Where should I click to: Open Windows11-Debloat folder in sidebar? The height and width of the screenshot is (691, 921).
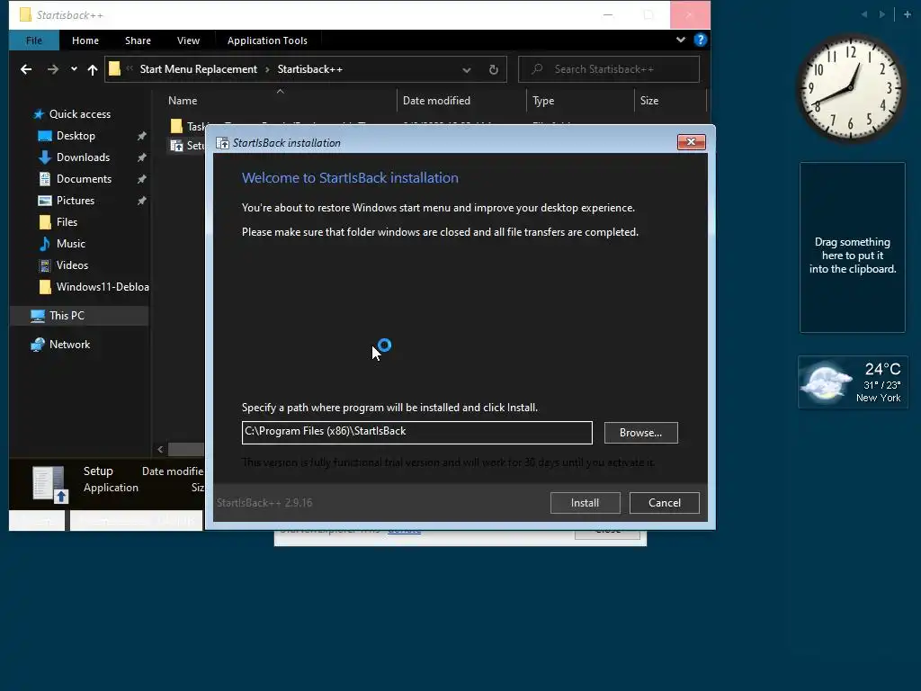[103, 287]
